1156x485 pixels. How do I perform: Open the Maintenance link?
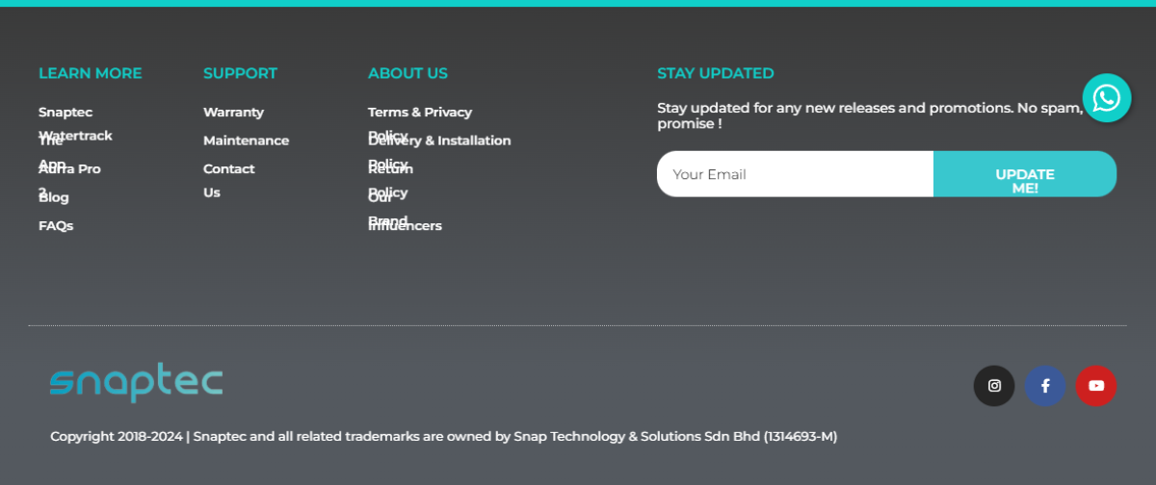tap(246, 140)
